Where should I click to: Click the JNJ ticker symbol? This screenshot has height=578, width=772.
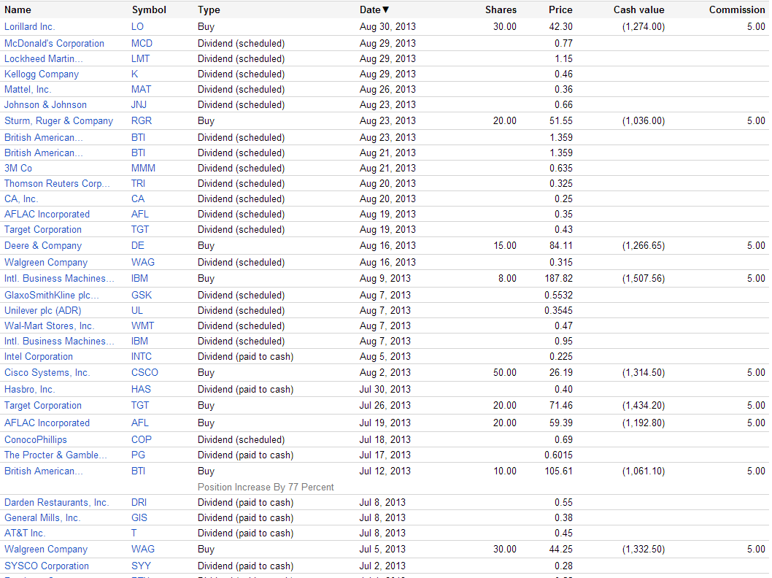tap(139, 104)
